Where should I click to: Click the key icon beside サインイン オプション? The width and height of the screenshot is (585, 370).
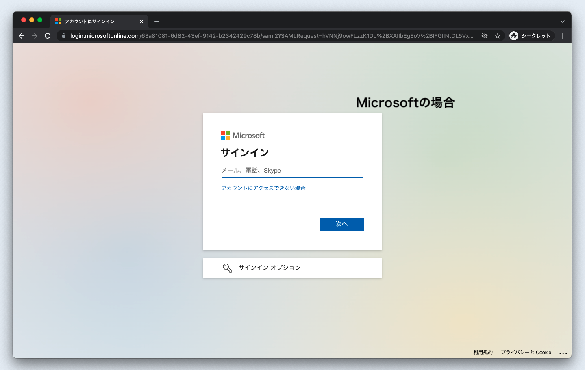click(x=227, y=268)
